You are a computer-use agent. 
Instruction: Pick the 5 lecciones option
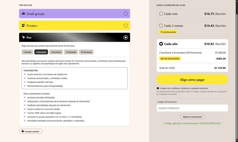(x=71, y=52)
